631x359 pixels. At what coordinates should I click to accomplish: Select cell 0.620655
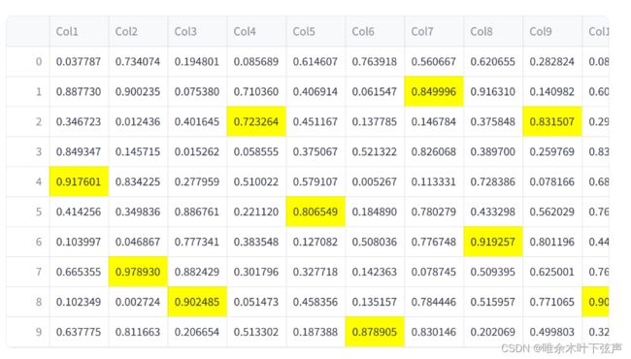[x=493, y=61]
